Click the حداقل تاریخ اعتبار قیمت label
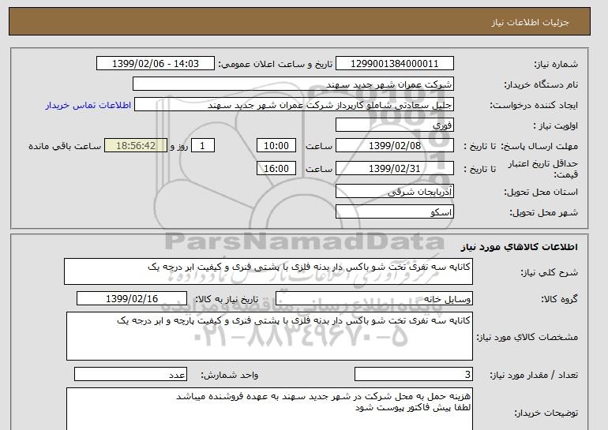This screenshot has height=430, width=608. click(x=543, y=169)
